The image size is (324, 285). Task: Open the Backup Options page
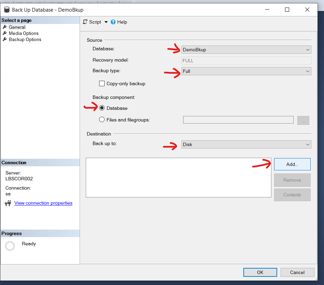[x=25, y=39]
